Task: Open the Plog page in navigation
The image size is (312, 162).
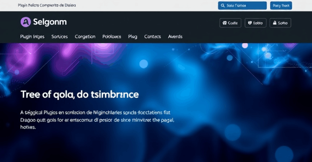Action: click(x=132, y=36)
